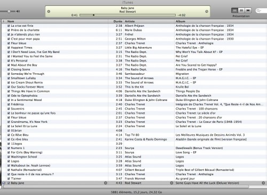
Task: Switch to Cover Flow view
Action: coord(248,11)
